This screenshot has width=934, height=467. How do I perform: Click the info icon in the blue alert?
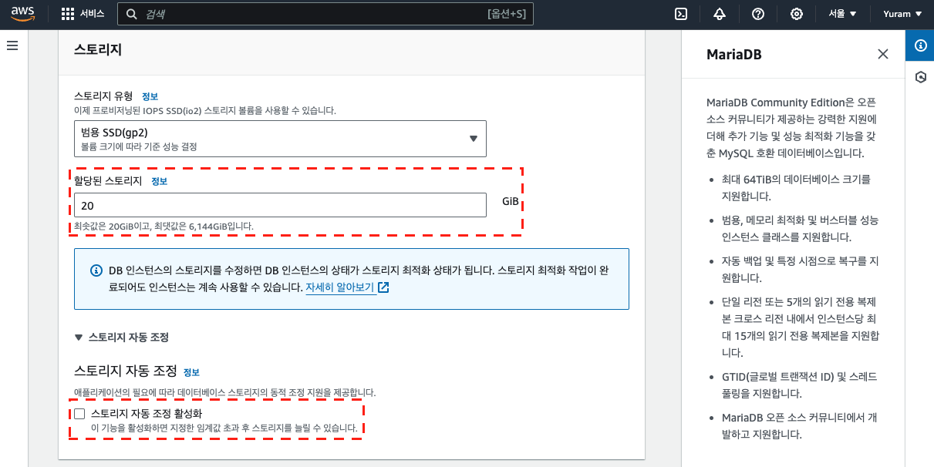tap(96, 270)
